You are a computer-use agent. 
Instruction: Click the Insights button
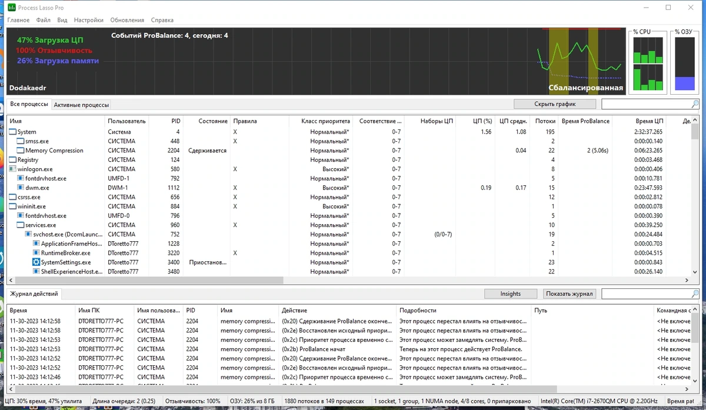pyautogui.click(x=511, y=294)
